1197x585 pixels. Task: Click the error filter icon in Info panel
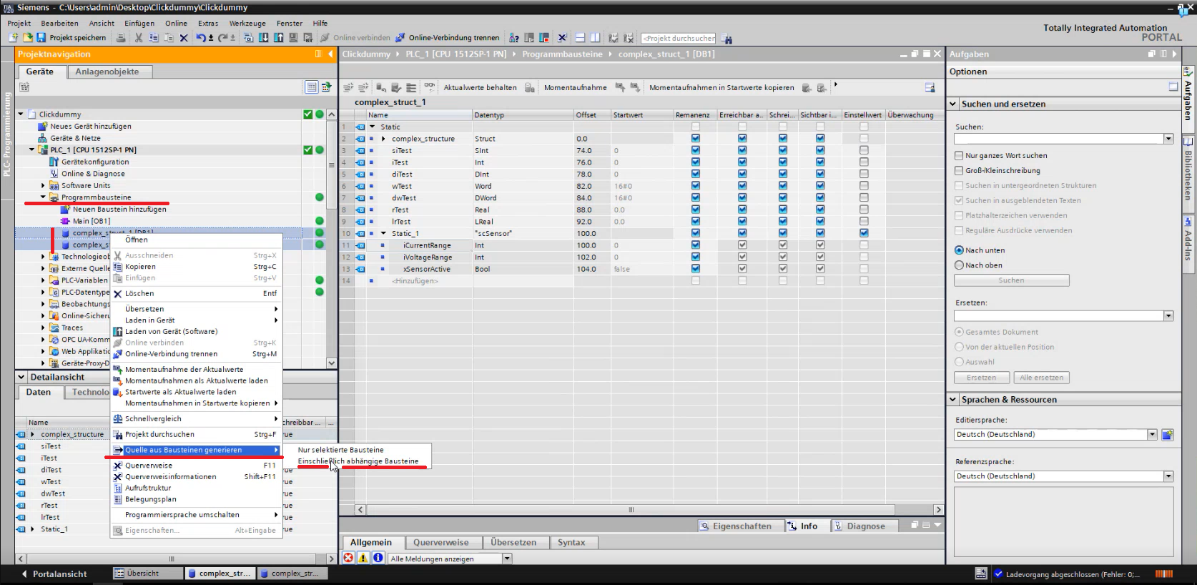tap(348, 558)
